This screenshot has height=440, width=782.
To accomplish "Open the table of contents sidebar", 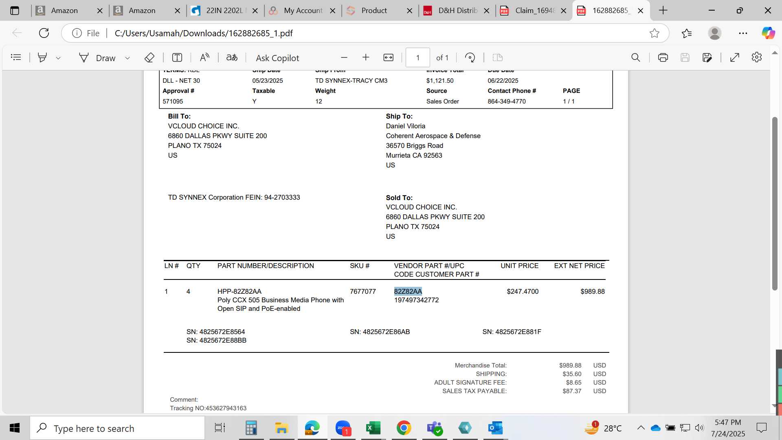I will (16, 57).
